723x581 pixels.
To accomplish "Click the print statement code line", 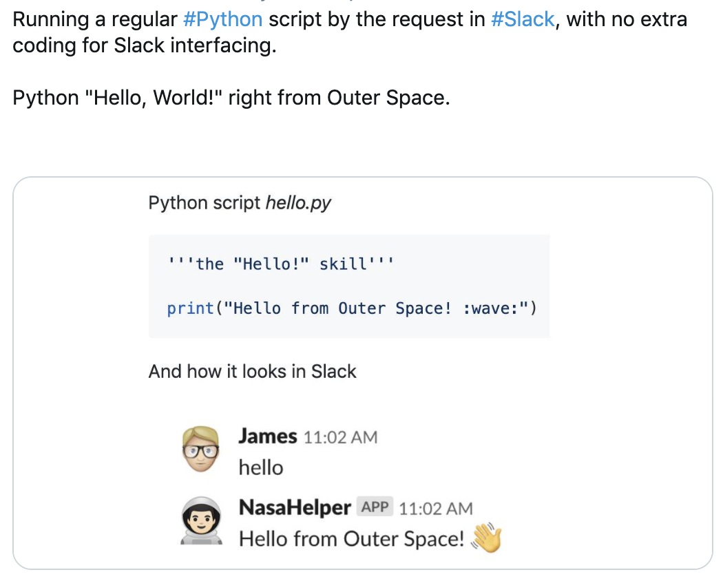I will [352, 308].
